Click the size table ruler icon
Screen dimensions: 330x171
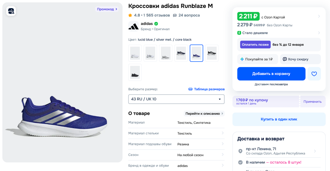pos(190,89)
